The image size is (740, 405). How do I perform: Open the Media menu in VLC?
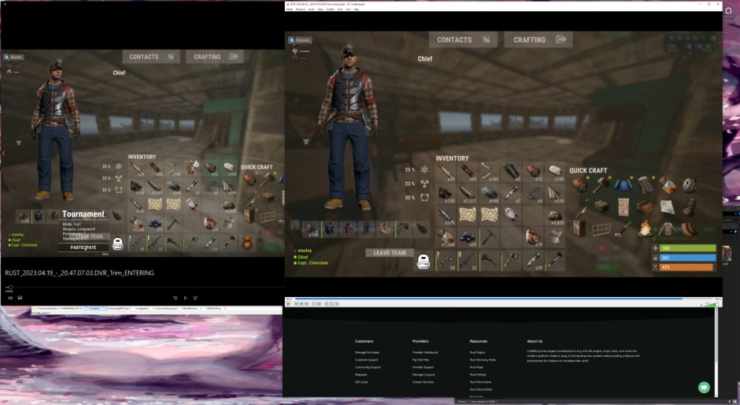289,9
